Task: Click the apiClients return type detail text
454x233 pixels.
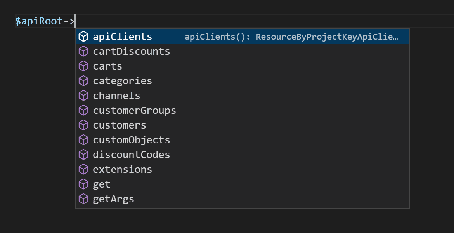Action: (291, 37)
